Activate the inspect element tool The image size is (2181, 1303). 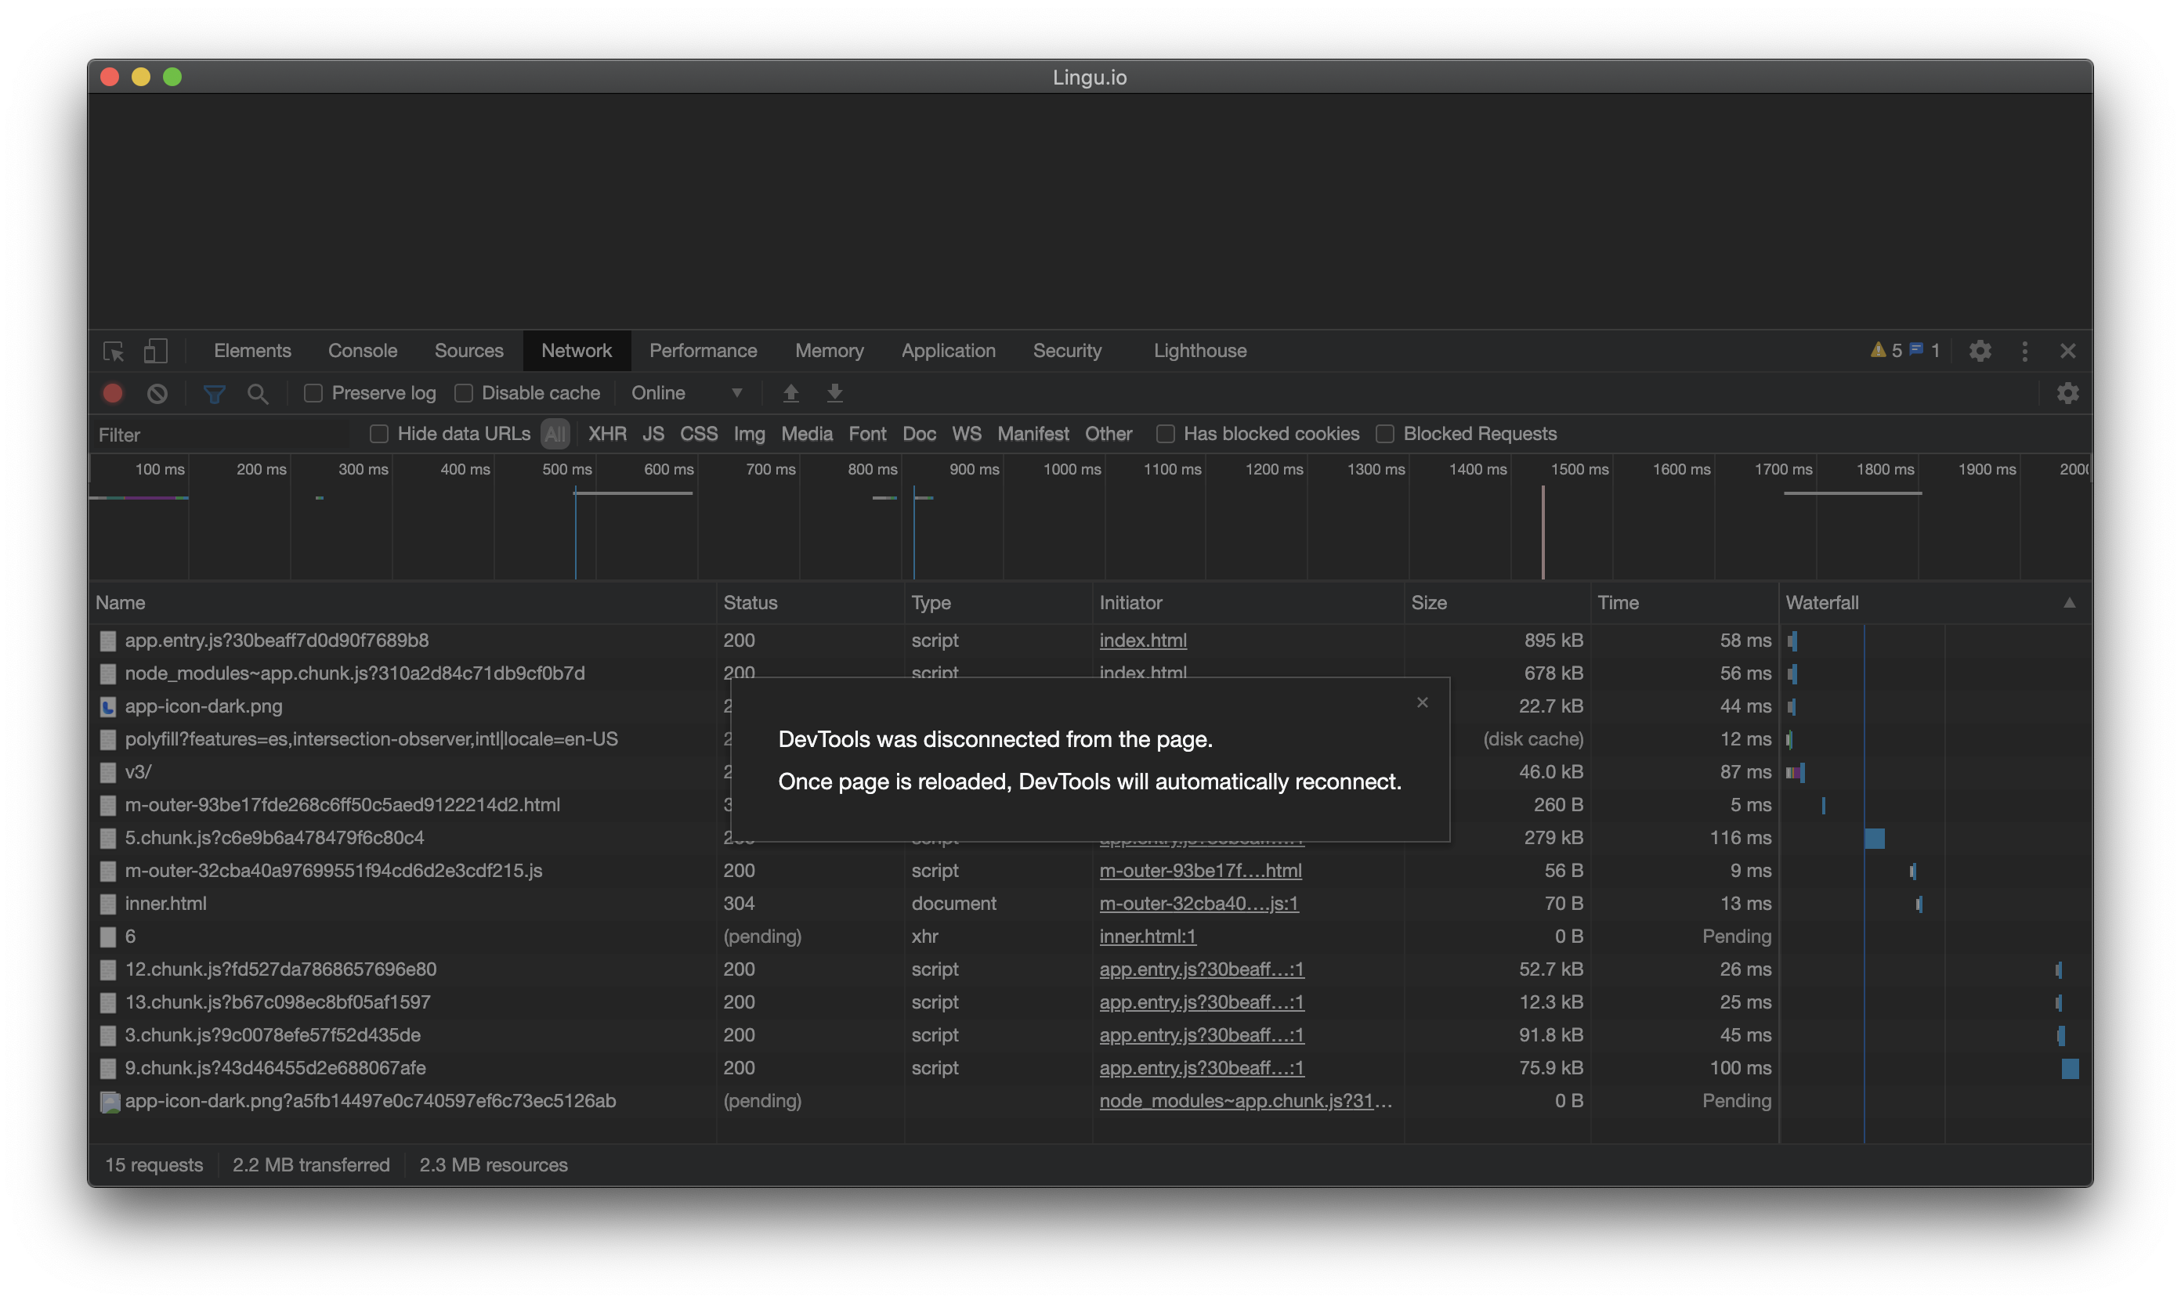coord(113,350)
